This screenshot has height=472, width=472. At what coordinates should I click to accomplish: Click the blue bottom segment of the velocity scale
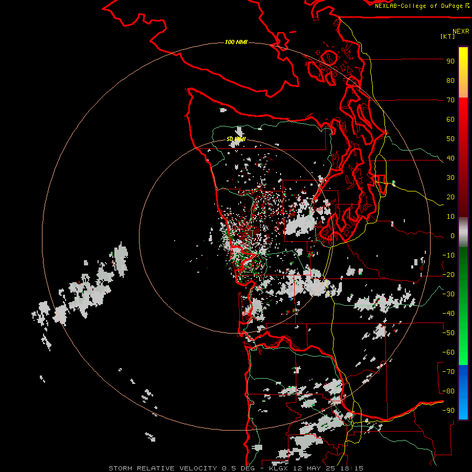pyautogui.click(x=463, y=392)
